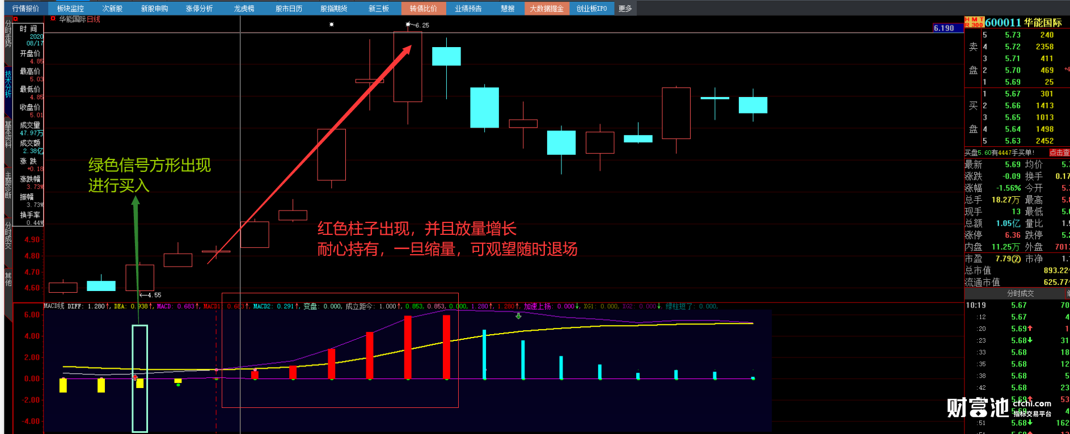Click the small red marker above 时间 panel
The height and width of the screenshot is (434, 1070).
(16, 19)
